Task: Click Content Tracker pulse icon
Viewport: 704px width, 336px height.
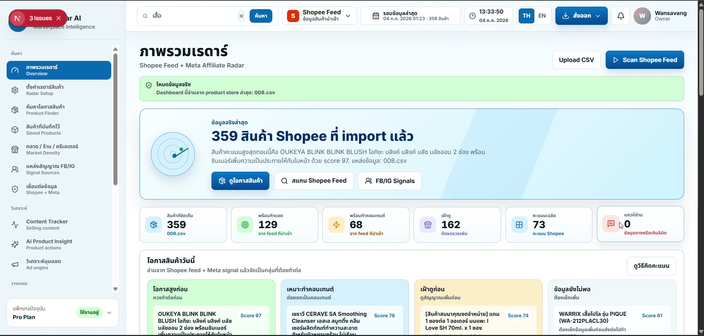Action: point(15,224)
